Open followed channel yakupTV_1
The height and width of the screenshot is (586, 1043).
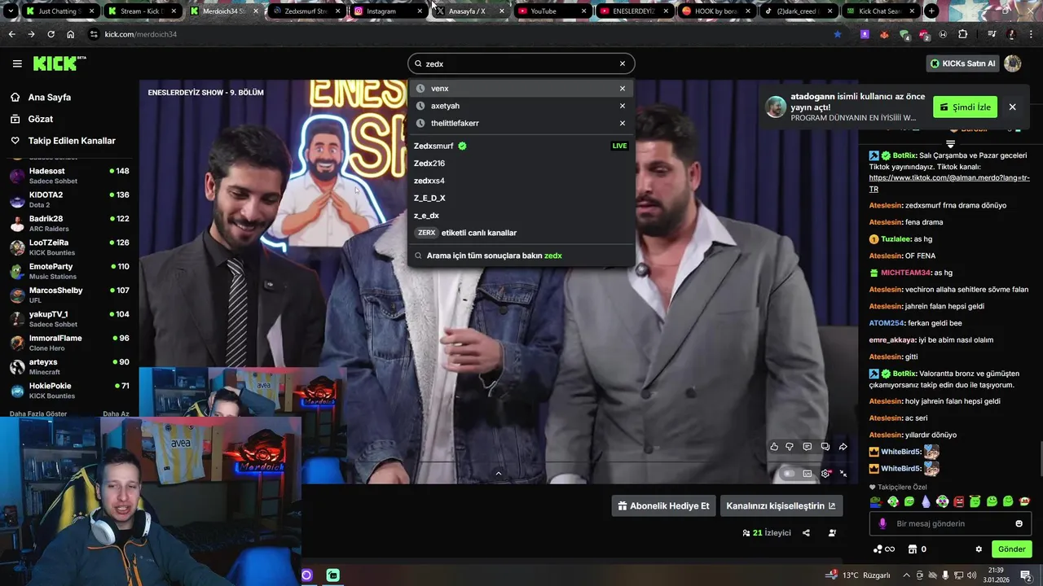coord(68,318)
